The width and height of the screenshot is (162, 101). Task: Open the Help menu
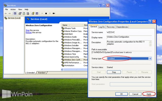(26, 9)
